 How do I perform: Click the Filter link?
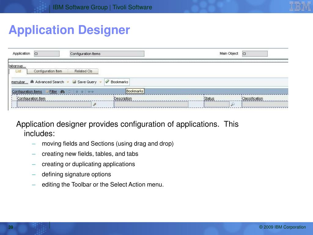[53, 91]
